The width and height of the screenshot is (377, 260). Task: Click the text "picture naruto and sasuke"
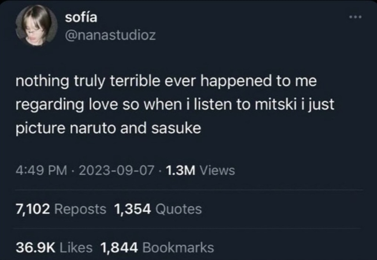click(108, 128)
